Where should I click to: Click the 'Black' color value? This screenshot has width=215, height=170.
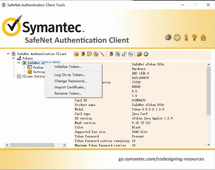[x=136, y=127]
